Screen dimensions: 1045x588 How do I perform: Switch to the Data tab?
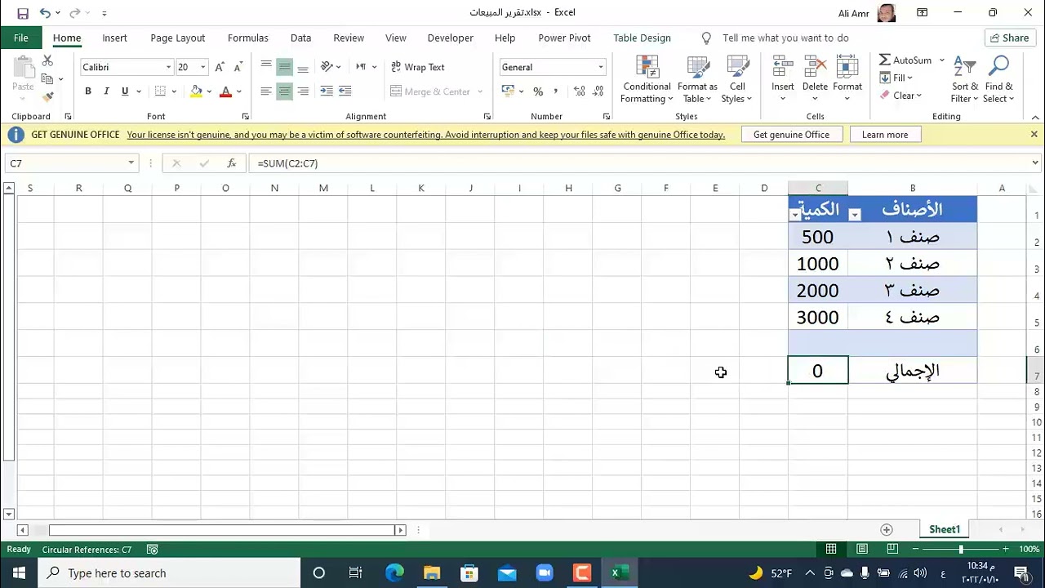(x=300, y=38)
